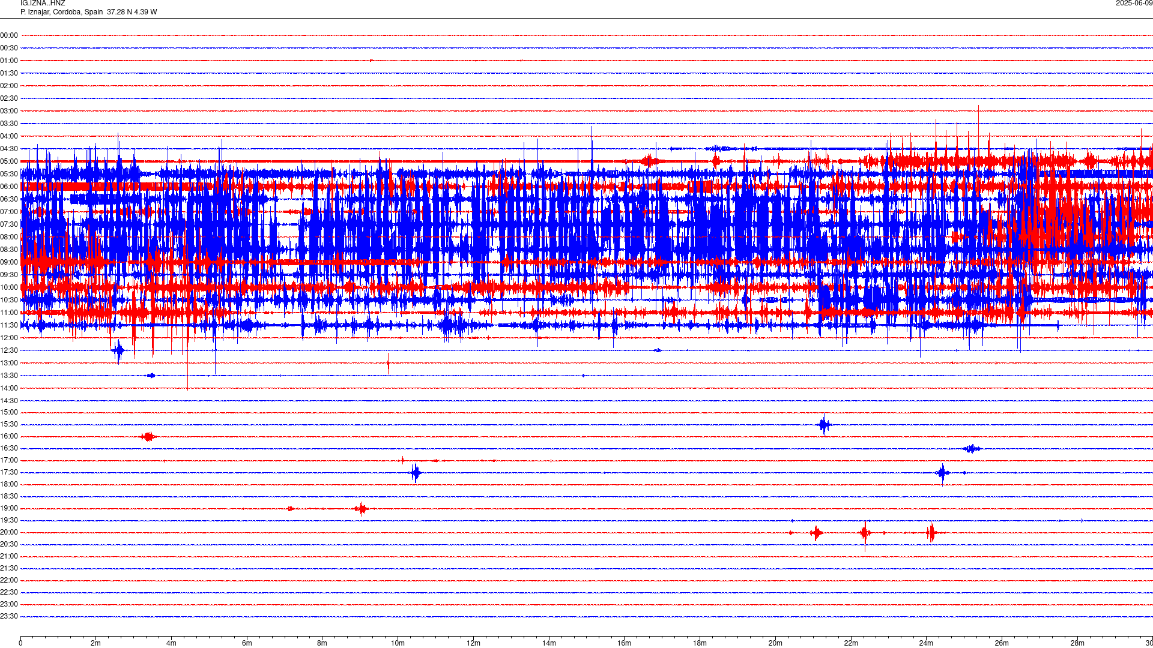
Task: Select the 21:00 time row label
Action: (9, 556)
